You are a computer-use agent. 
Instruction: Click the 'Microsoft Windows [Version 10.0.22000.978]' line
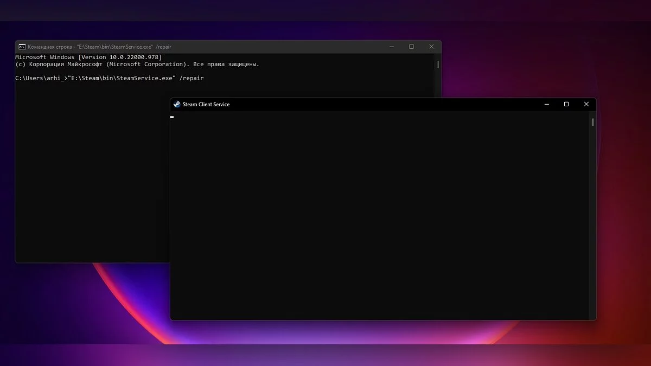88,57
